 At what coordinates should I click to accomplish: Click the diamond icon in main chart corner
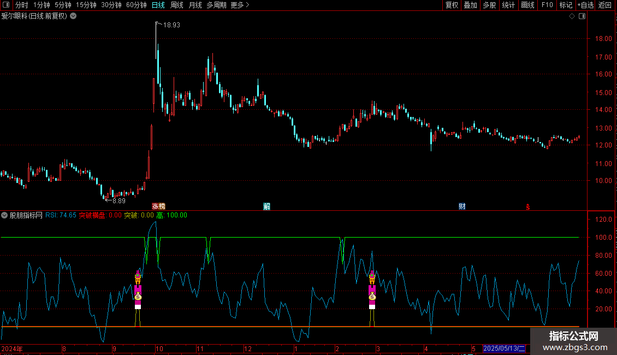point(572,16)
